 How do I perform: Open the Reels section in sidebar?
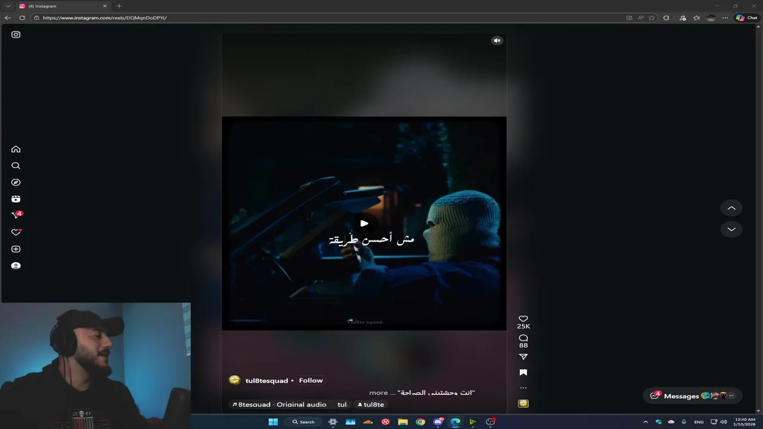(16, 199)
